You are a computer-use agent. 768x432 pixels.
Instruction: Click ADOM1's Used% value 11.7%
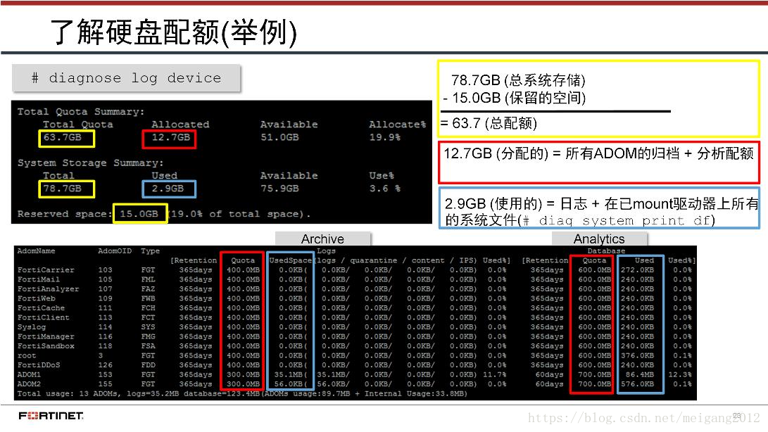495,375
